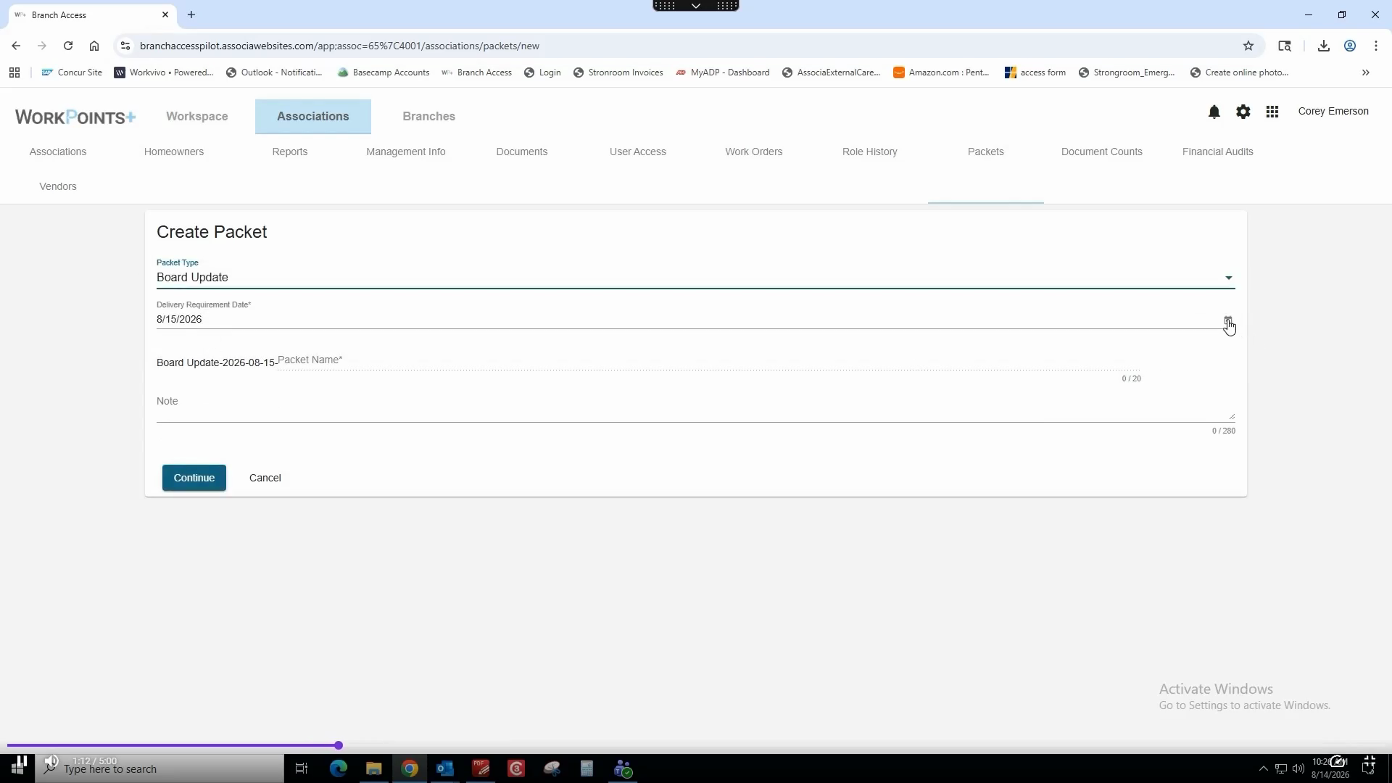
Task: Go to the Vendors section
Action: tap(58, 186)
